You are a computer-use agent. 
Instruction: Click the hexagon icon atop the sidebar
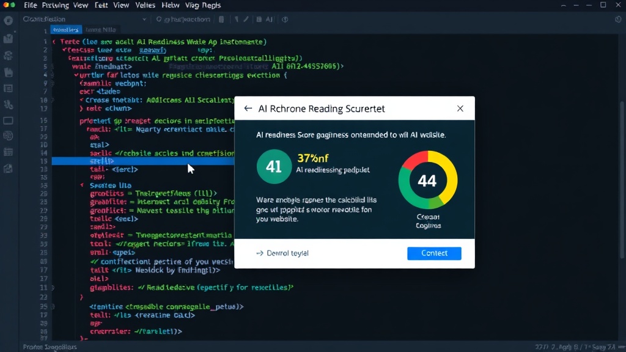pos(9,20)
